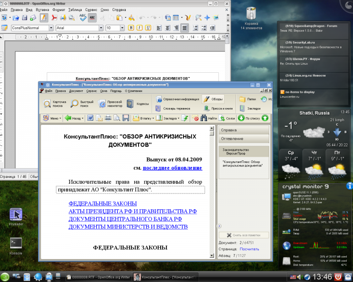Open Krusader from desktop
This screenshot has width=353, height=282.
(16, 216)
